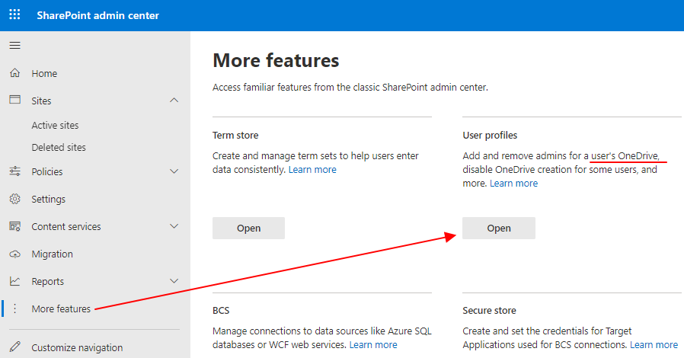
Task: Click the Sites window icon
Action: [14, 100]
